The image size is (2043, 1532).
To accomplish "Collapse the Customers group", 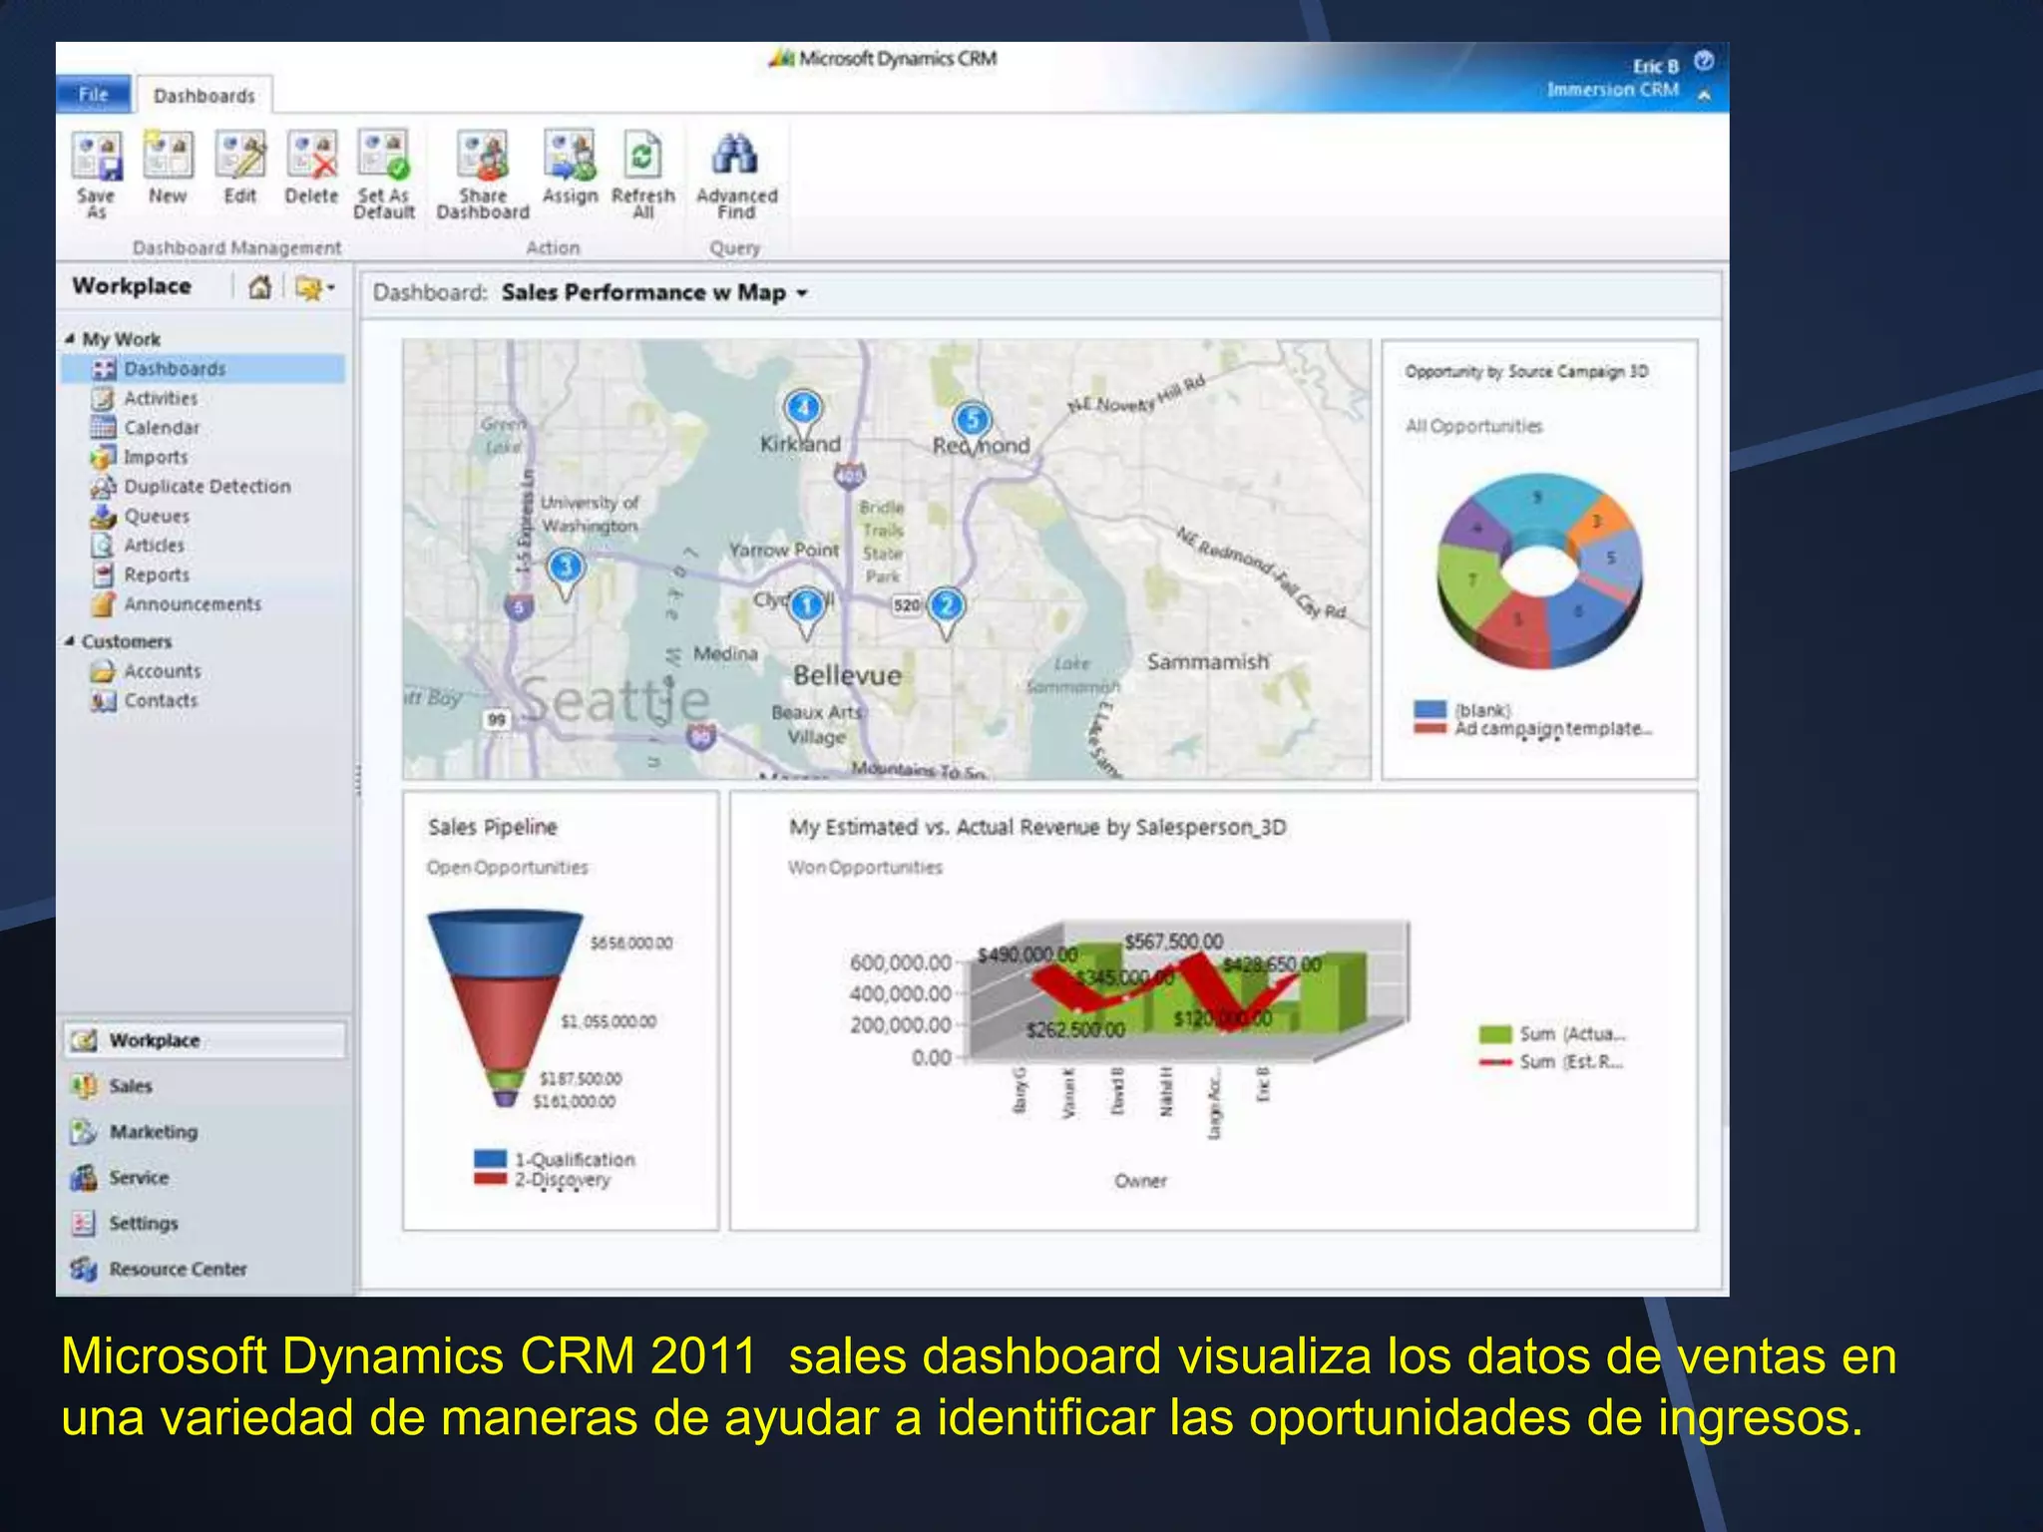I will coord(70,641).
